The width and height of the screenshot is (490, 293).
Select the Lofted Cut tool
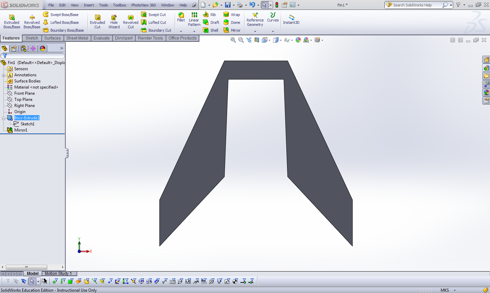[154, 22]
